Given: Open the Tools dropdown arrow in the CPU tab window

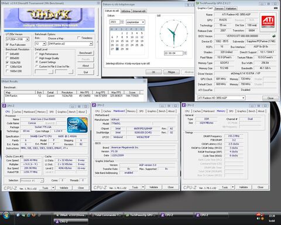Looking at the screenshot, I should 53,187.
